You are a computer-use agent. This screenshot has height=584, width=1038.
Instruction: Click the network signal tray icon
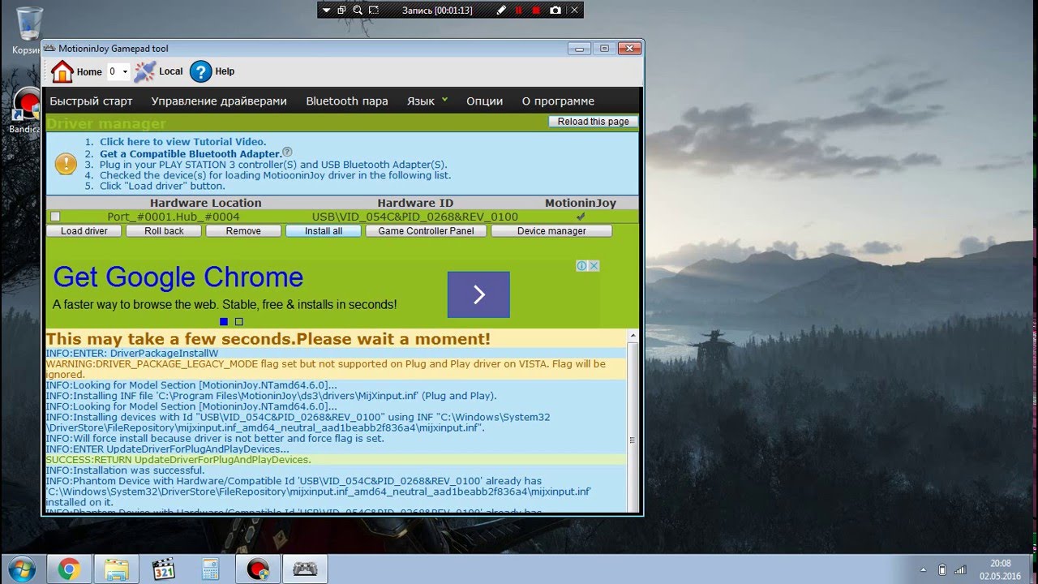coord(961,569)
